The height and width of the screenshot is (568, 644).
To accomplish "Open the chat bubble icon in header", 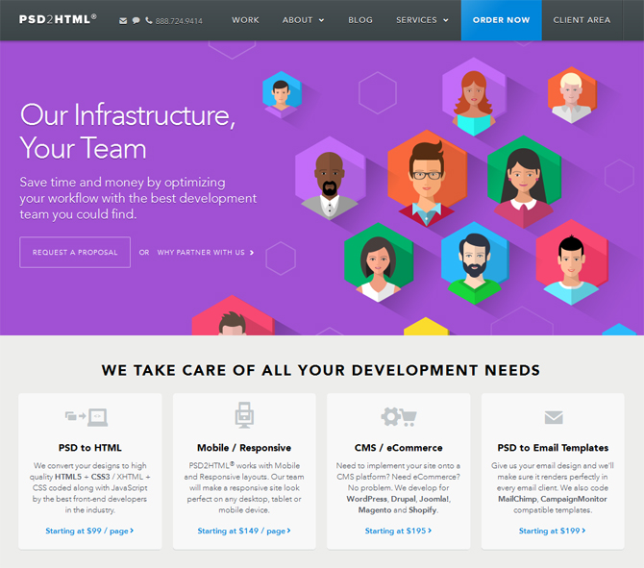I will tap(136, 20).
